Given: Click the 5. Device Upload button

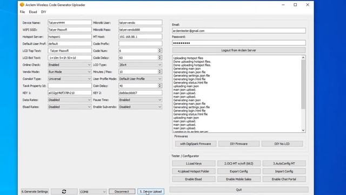Looking at the screenshot, I should point(151,192).
